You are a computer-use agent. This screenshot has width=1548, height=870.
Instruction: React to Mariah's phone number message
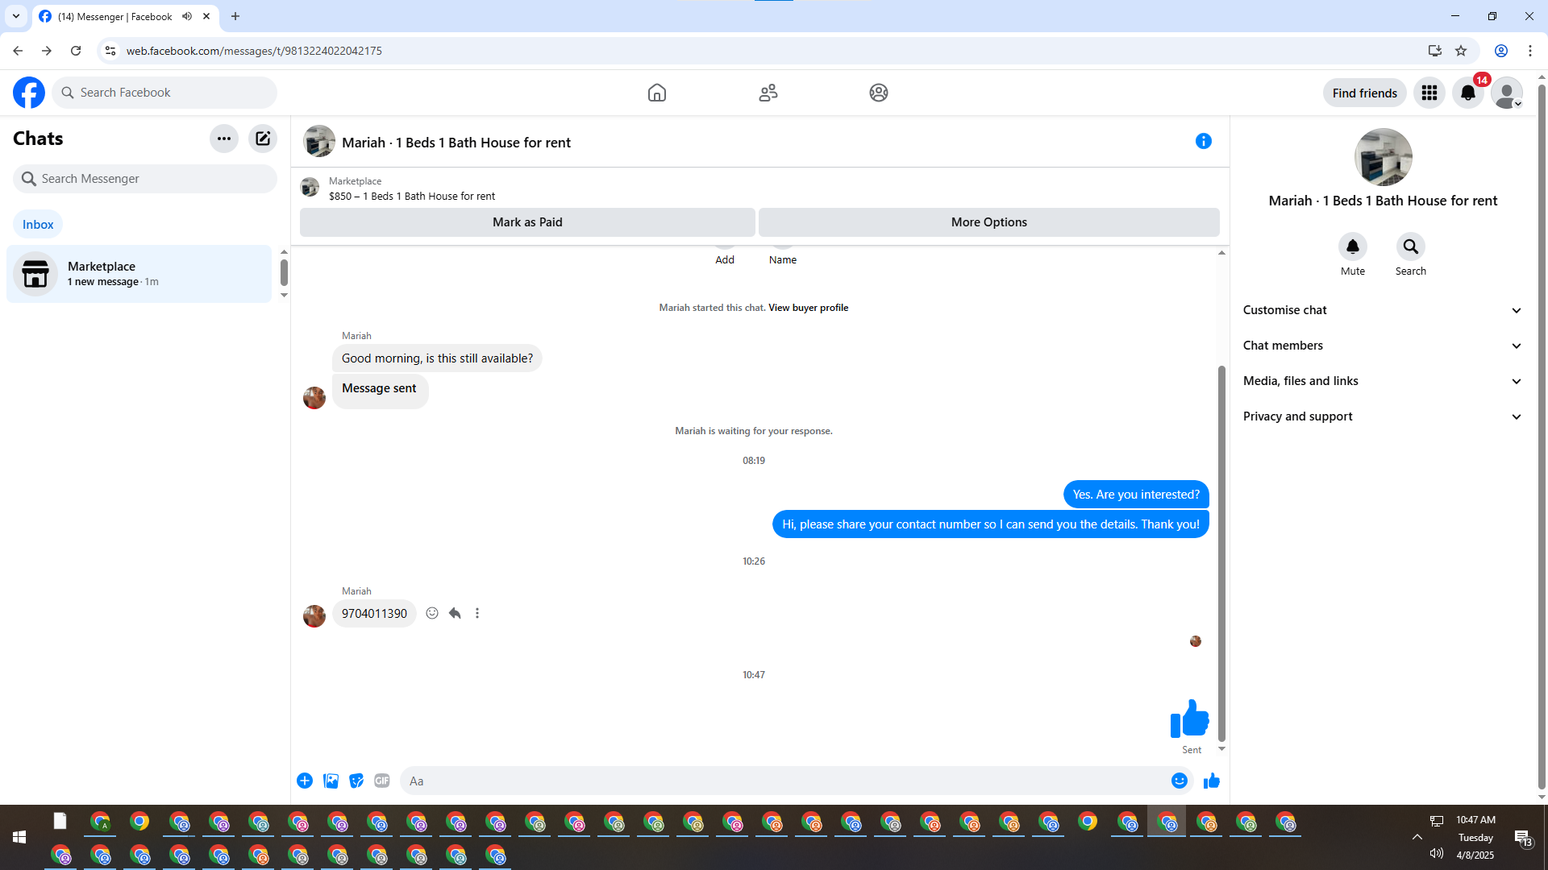(432, 613)
